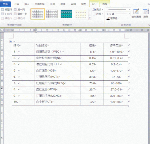Click the 血红蛋白(MCH) cell
Image resolution: width=150 pixels, height=144 pixels.
click(57, 90)
